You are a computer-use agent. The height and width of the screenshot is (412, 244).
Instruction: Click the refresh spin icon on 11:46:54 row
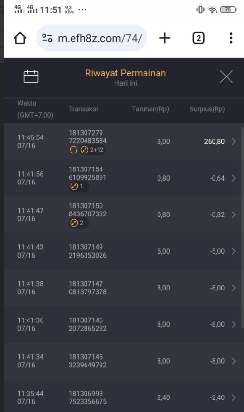point(73,150)
